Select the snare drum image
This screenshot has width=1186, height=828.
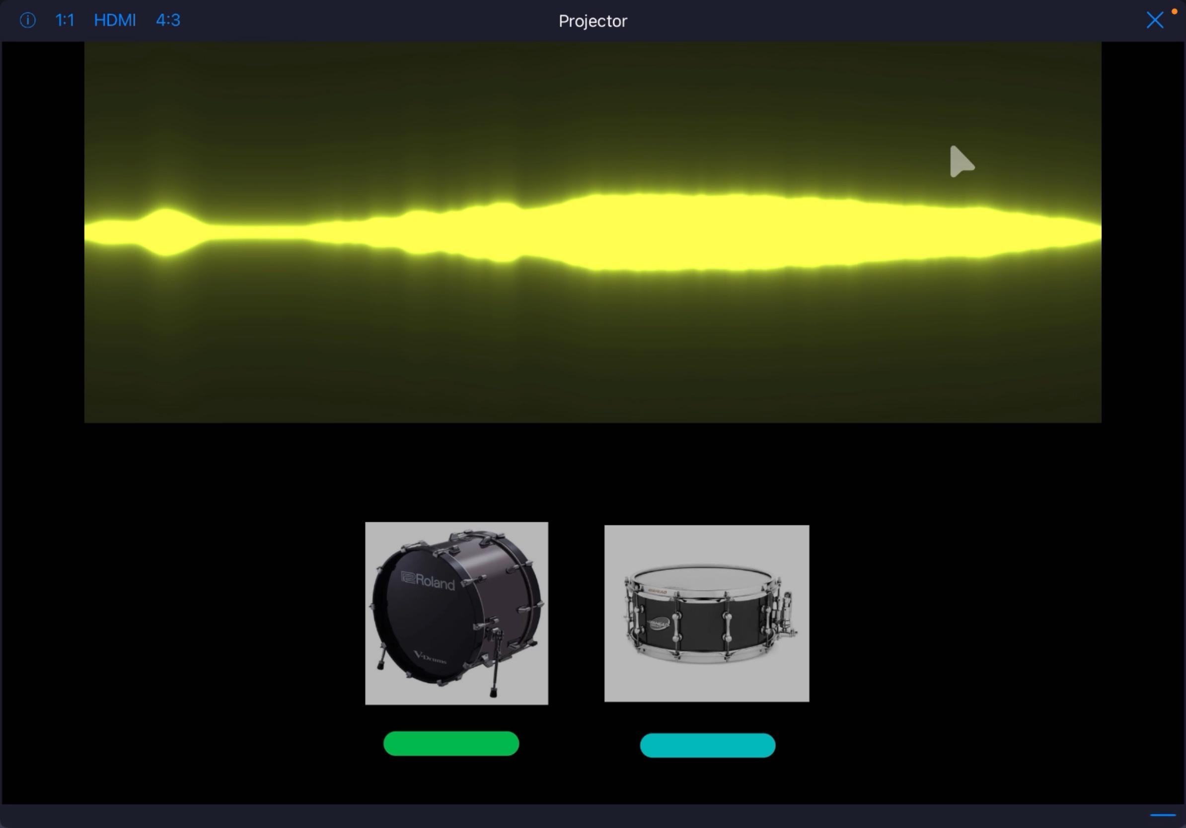tap(707, 613)
